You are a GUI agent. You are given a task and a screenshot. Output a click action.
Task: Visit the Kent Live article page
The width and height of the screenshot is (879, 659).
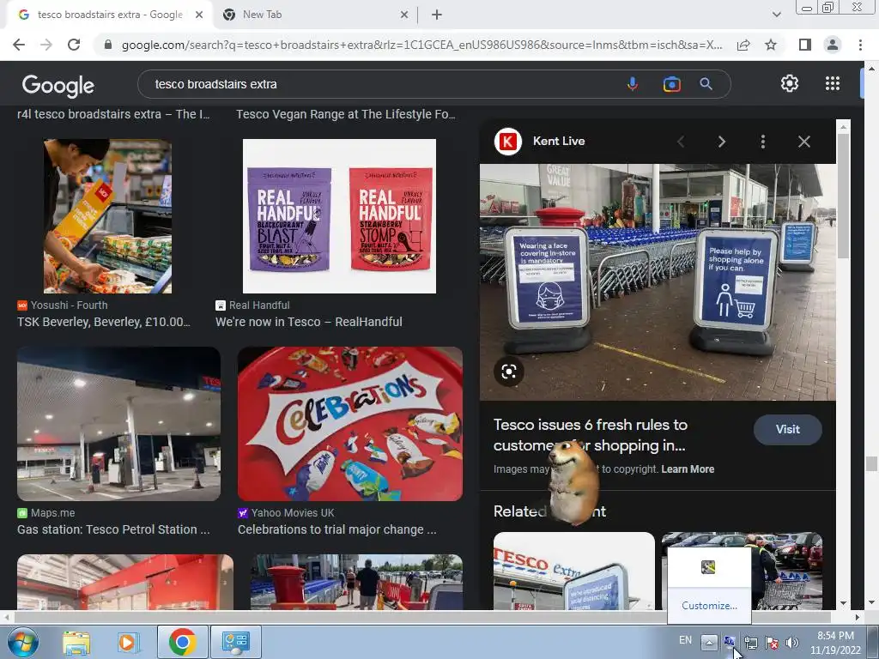click(x=788, y=429)
